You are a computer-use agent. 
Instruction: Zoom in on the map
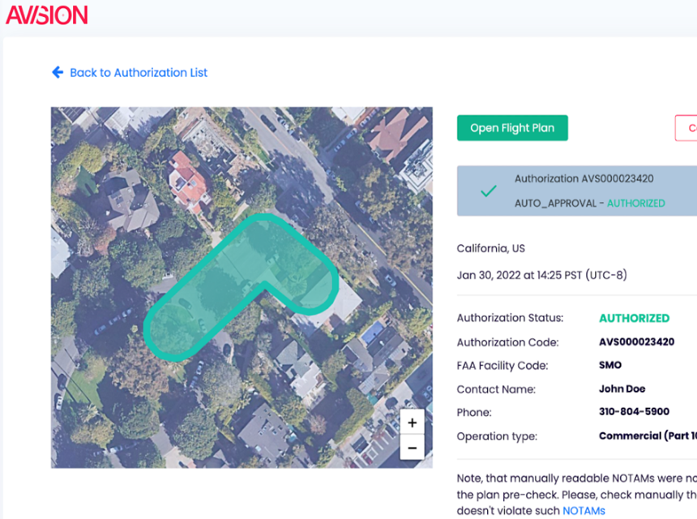click(x=412, y=422)
